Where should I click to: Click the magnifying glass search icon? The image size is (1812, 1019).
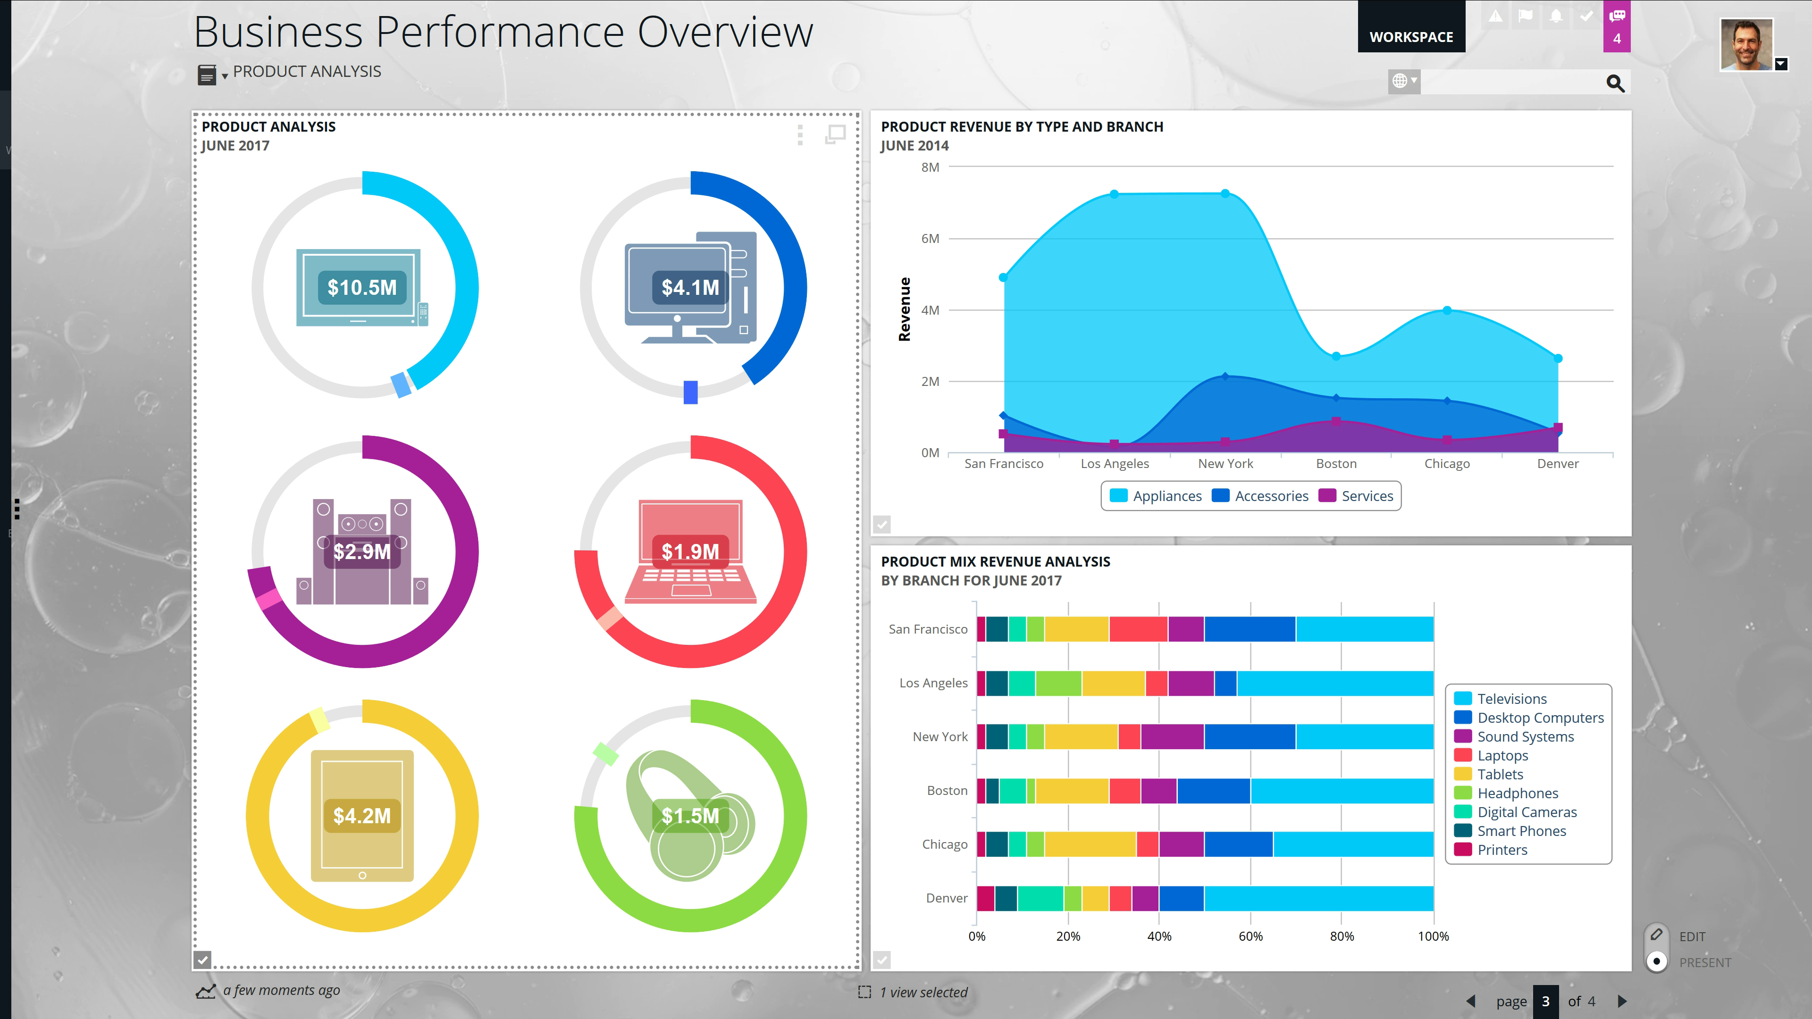[x=1615, y=83]
